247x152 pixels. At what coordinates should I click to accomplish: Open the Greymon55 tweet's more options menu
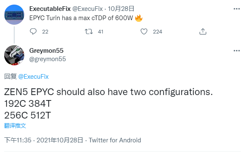pyautogui.click(x=237, y=51)
